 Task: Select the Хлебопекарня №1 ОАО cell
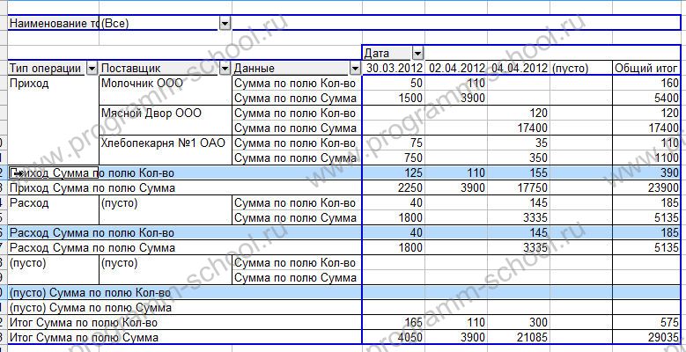(163, 143)
